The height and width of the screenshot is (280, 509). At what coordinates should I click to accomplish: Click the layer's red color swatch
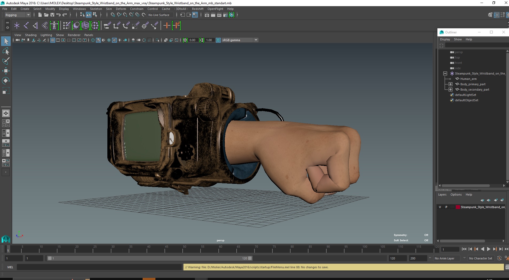pyautogui.click(x=458, y=207)
